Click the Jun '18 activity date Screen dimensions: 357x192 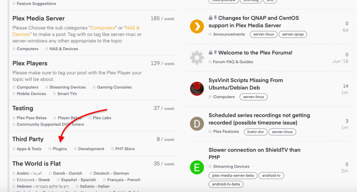click(x=340, y=61)
